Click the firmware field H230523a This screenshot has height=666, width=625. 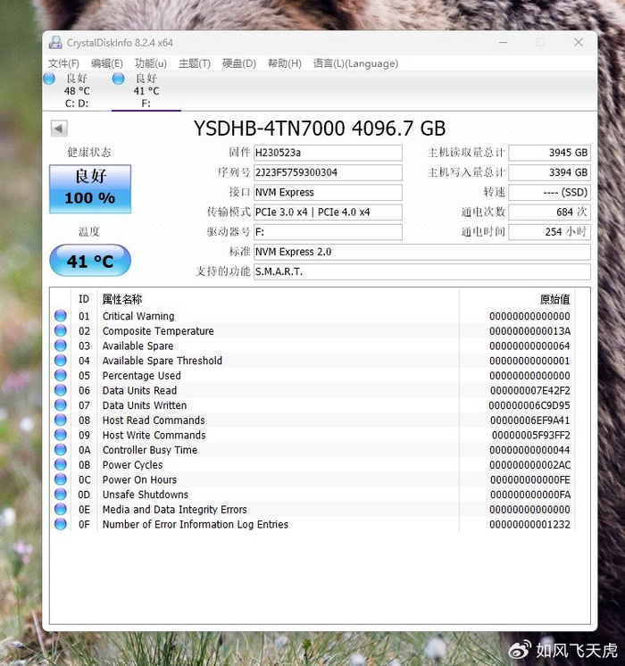[328, 153]
